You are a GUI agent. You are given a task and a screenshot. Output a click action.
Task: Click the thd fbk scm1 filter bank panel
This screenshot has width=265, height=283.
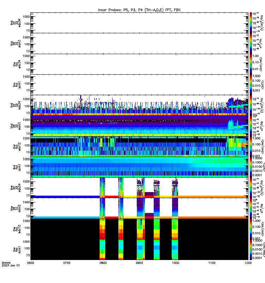click(139, 167)
